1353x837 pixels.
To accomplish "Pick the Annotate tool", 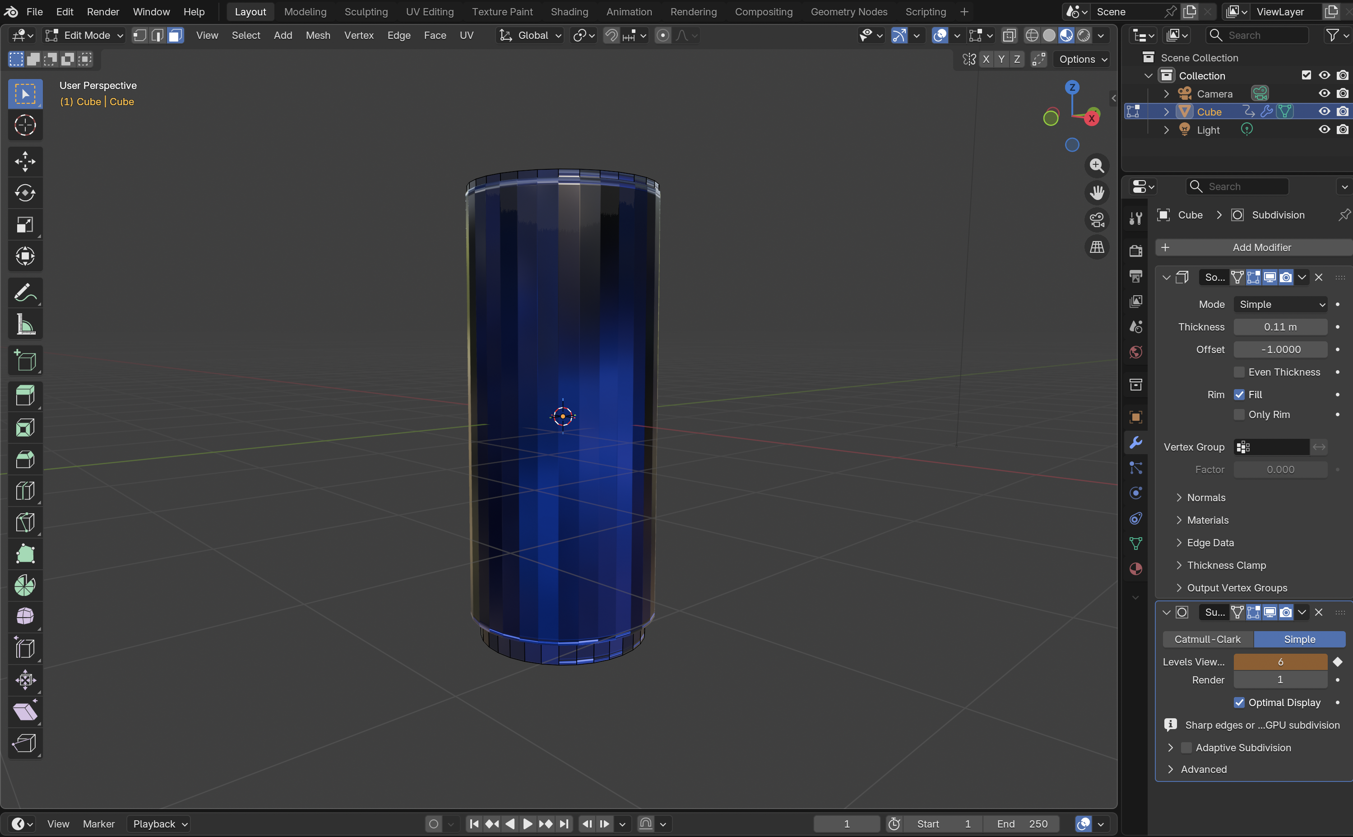I will point(25,292).
